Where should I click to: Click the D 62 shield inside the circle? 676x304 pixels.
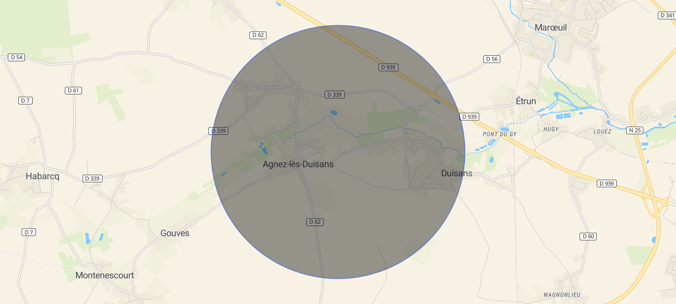coord(315,222)
